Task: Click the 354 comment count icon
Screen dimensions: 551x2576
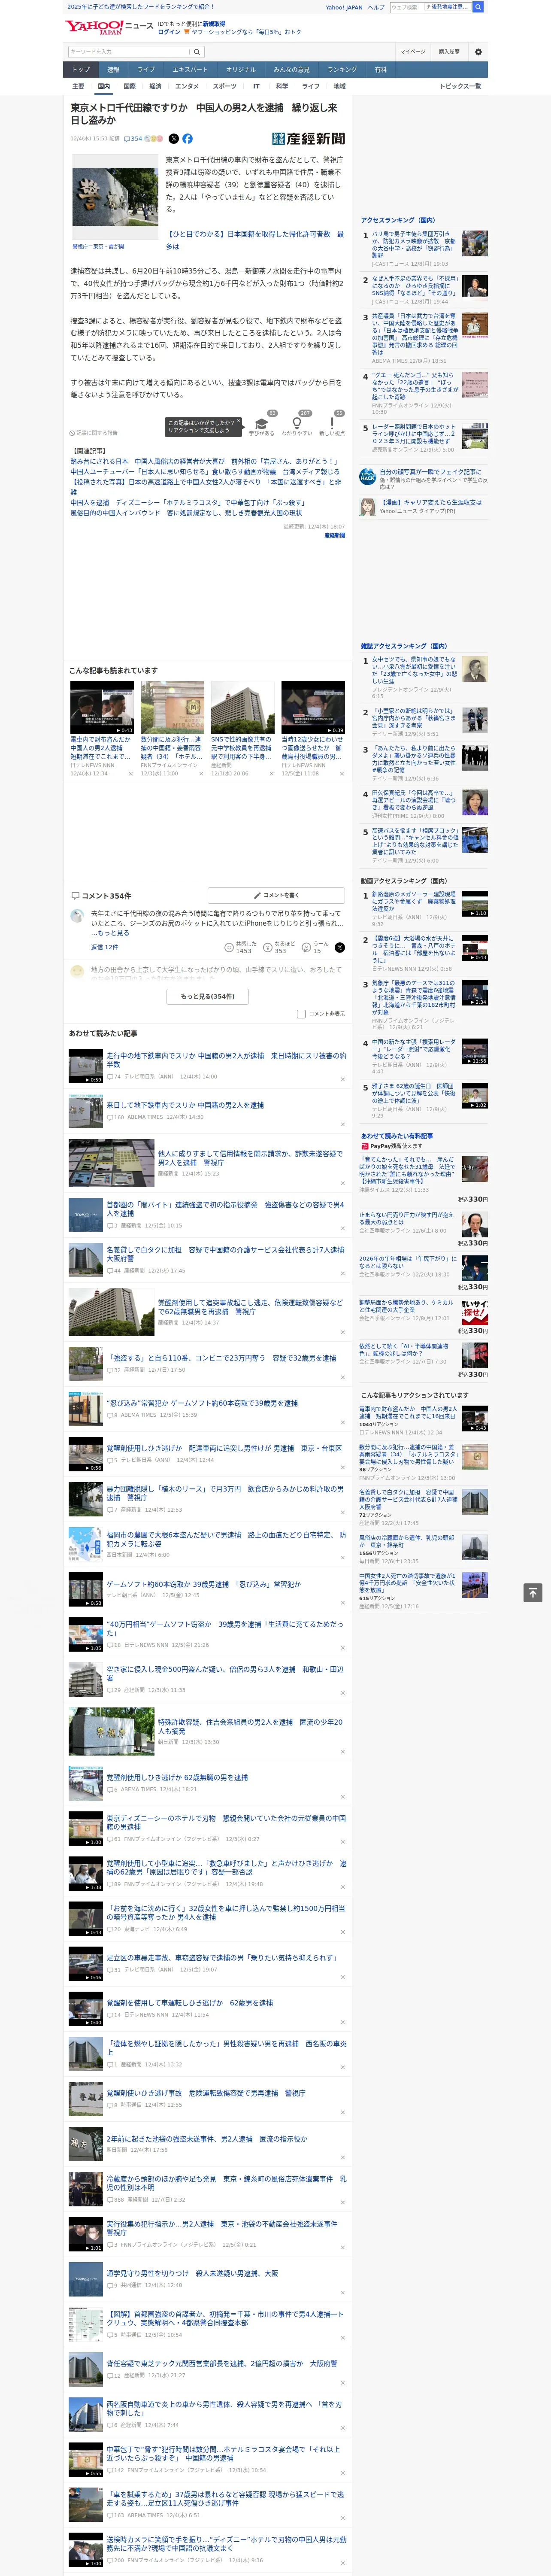Action: (x=134, y=139)
